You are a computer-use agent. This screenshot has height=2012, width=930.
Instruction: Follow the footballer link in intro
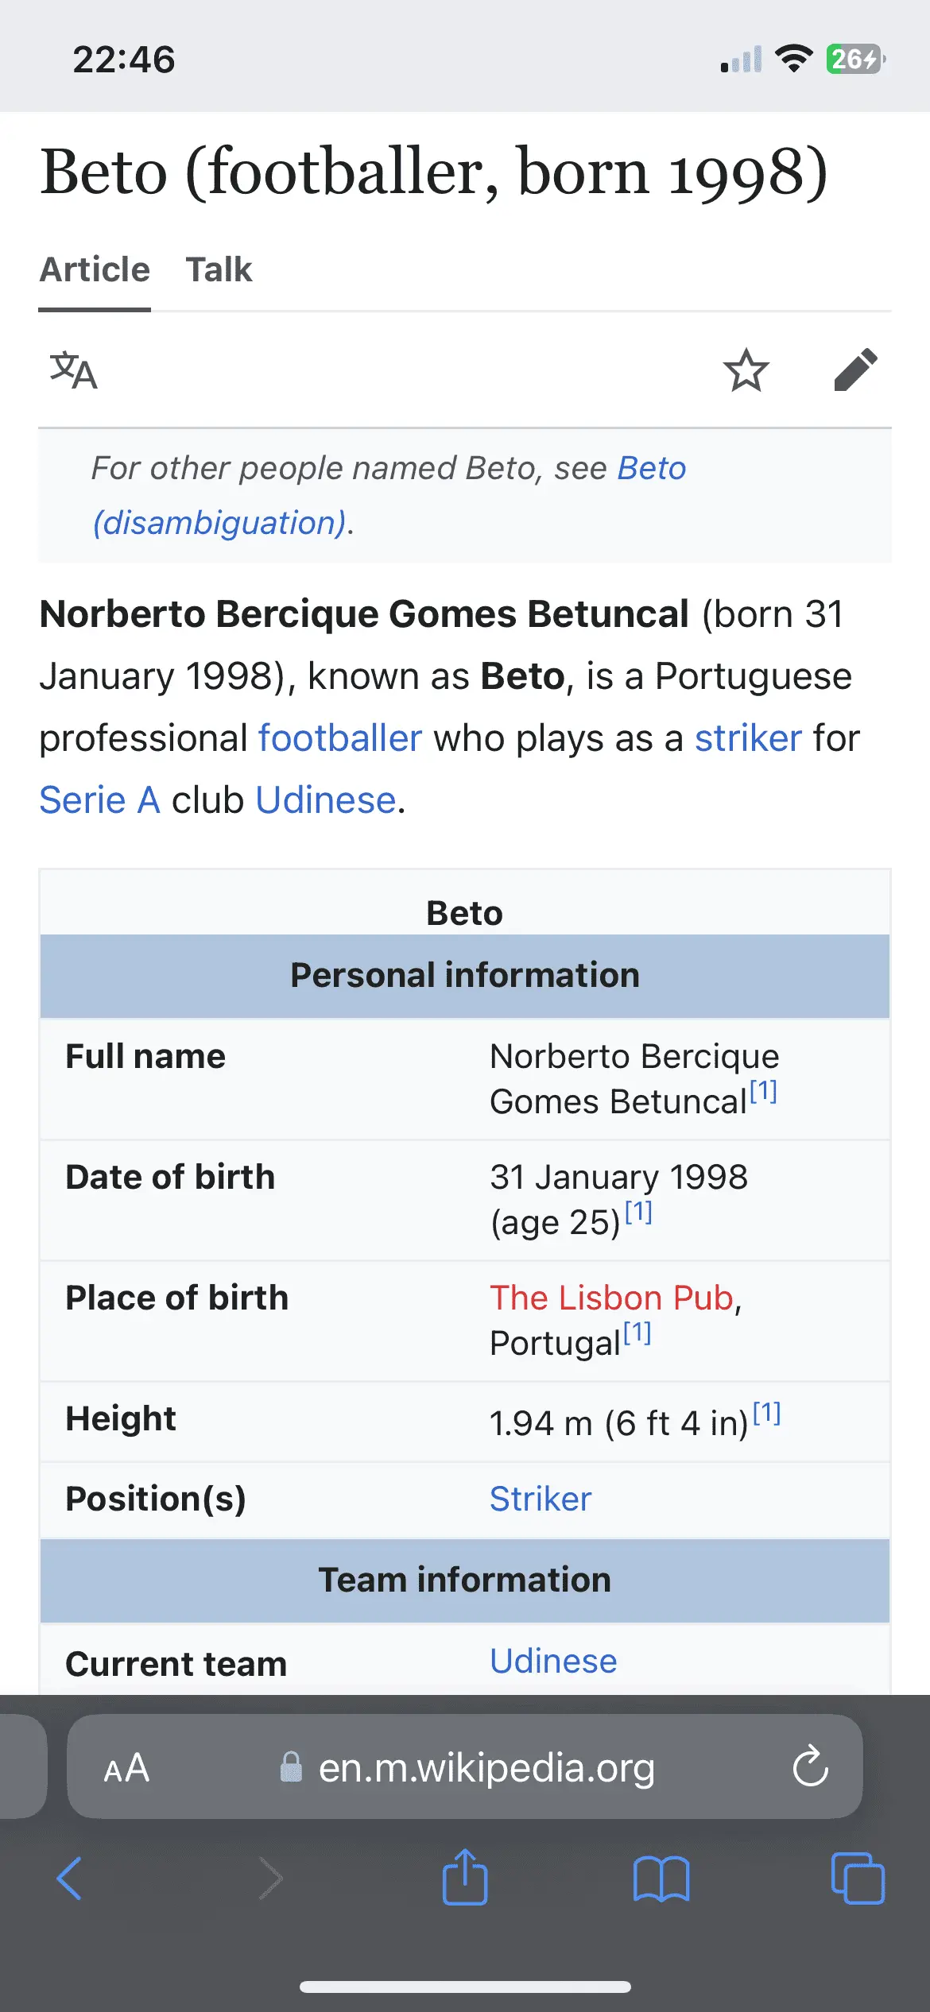click(x=339, y=738)
